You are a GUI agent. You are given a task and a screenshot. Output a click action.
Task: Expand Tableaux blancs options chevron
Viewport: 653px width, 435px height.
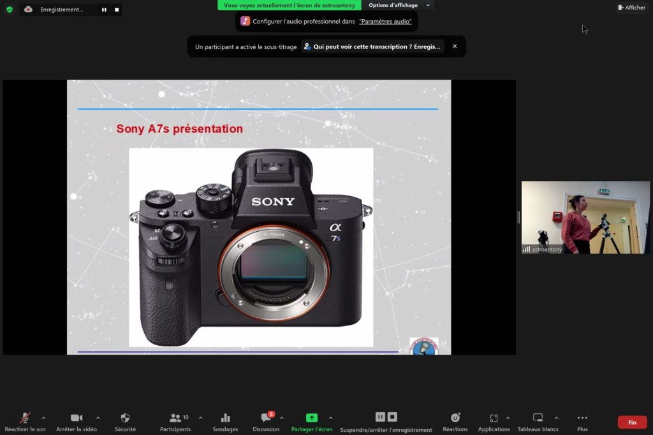(x=556, y=418)
